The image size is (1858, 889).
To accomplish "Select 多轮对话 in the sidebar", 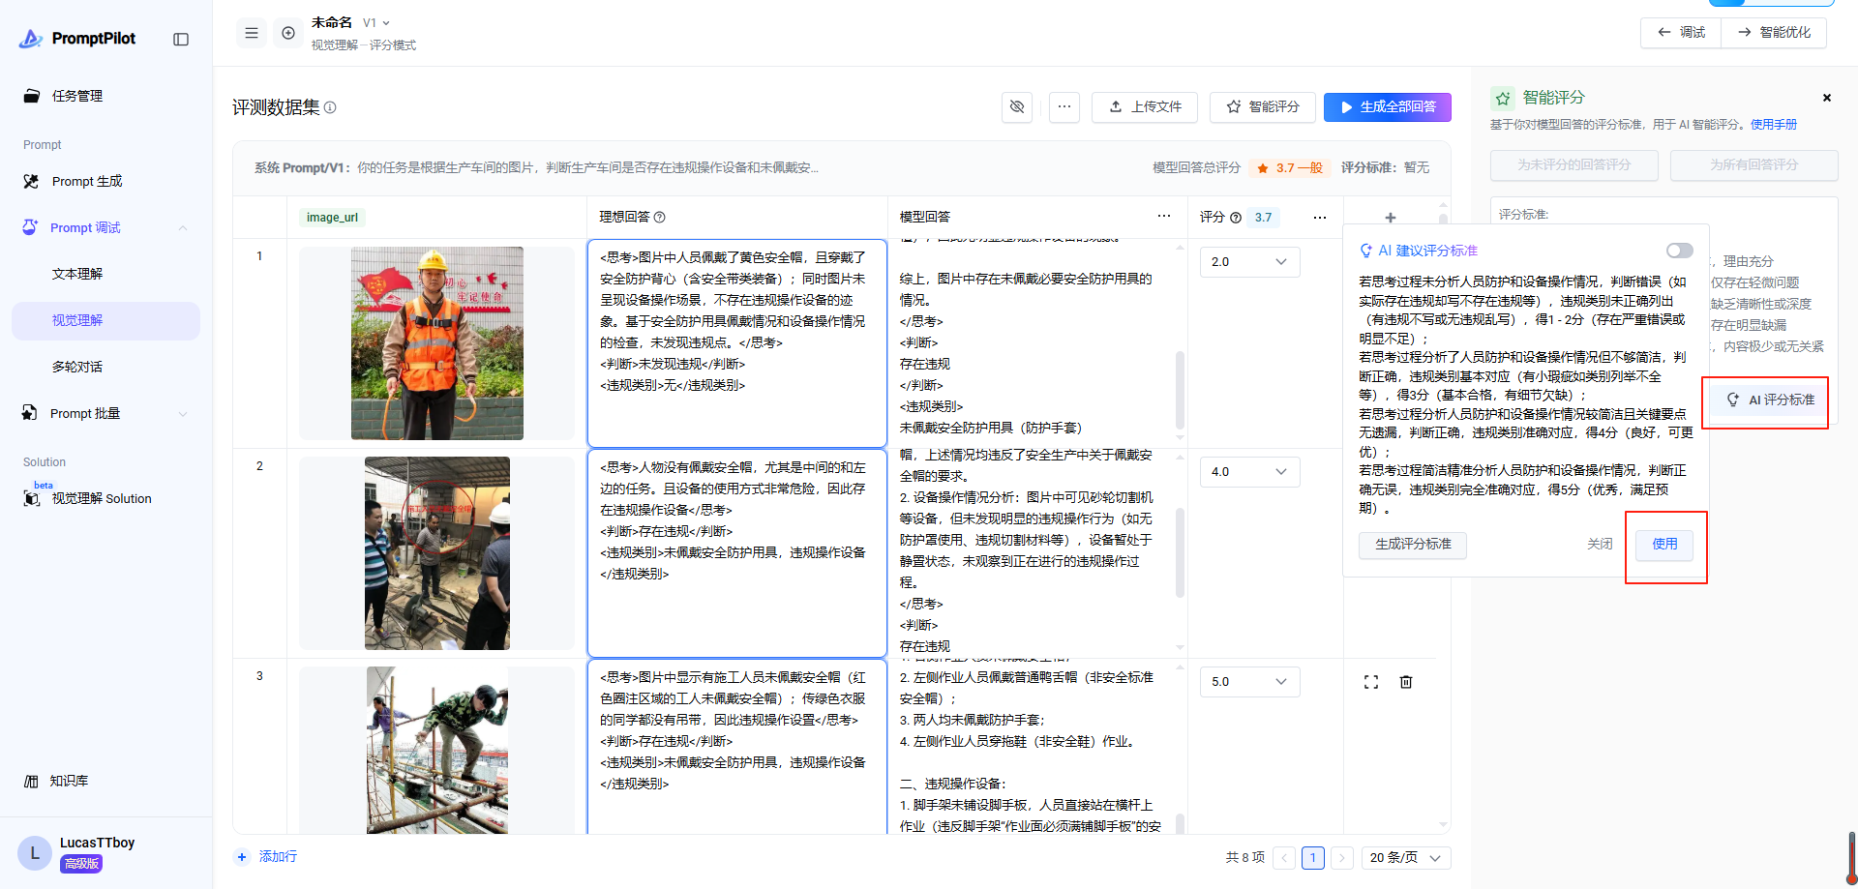I will [x=77, y=367].
